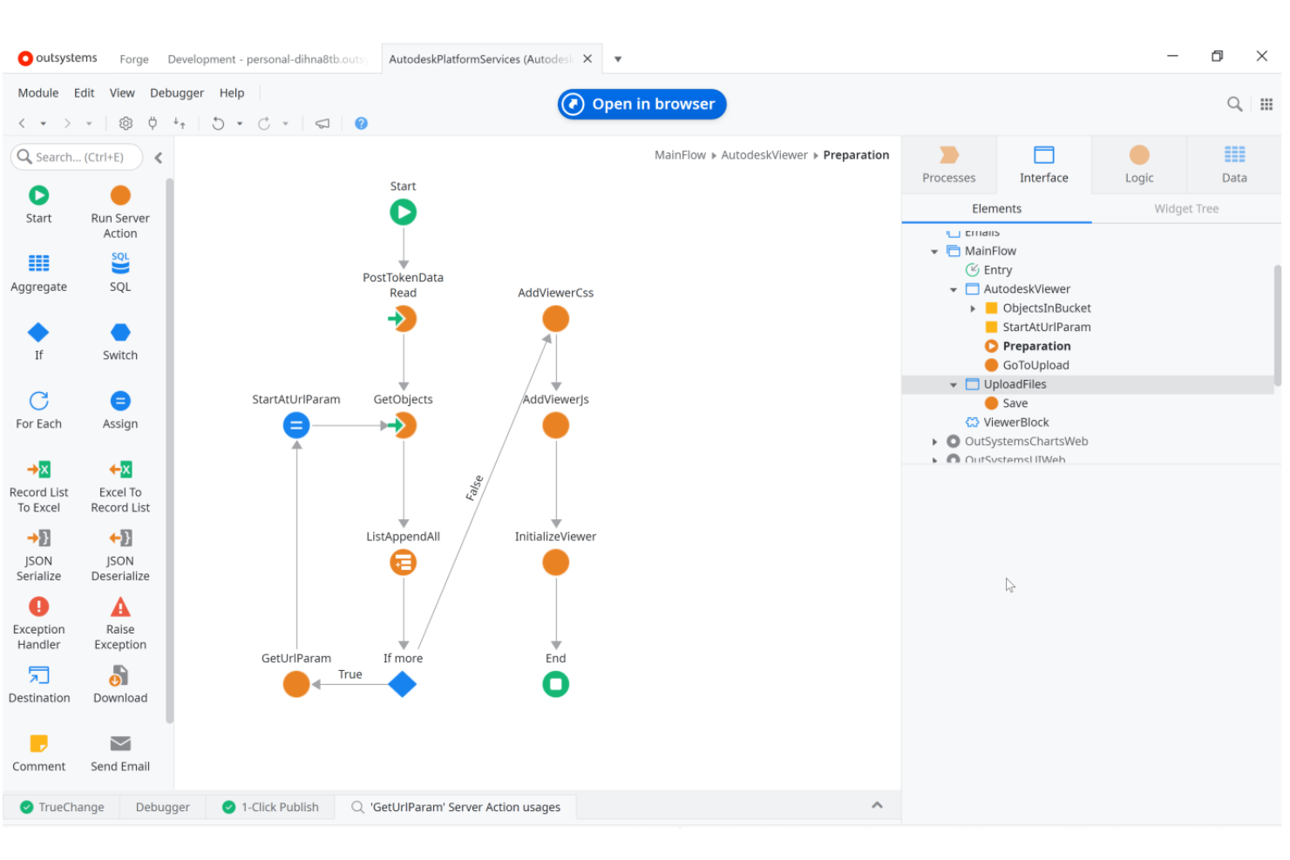Select the For Each tool

click(38, 410)
